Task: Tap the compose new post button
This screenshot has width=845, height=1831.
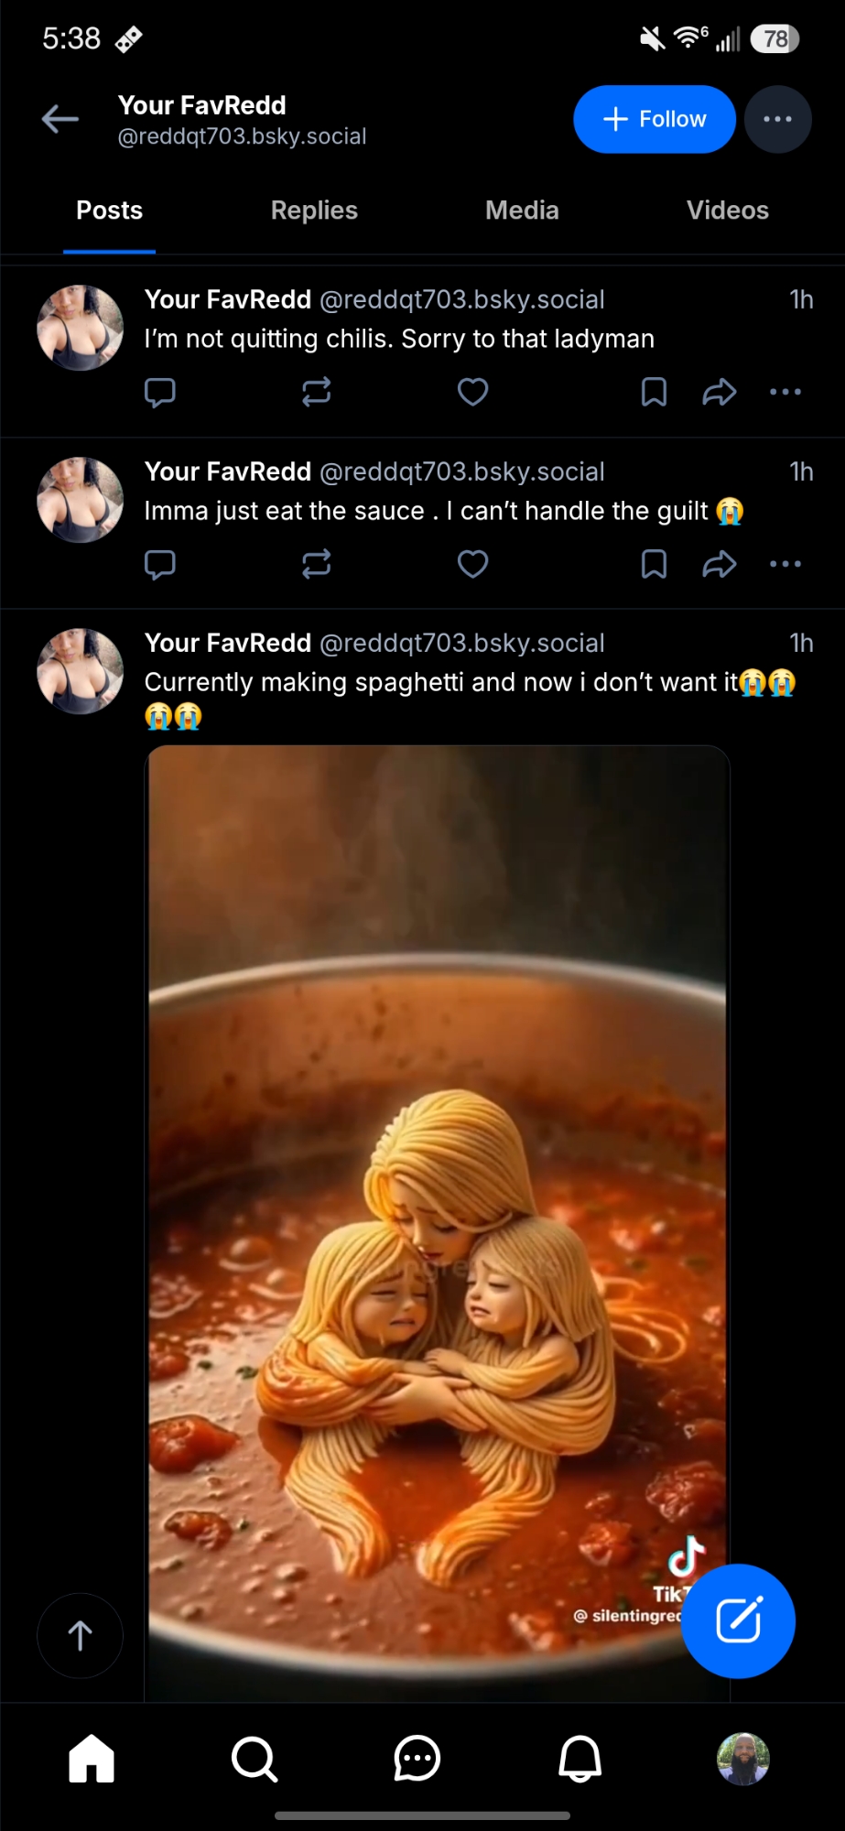Action: coord(738,1620)
